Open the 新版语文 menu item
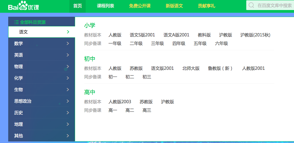Viewport: 294px width, 143px height. point(174,6)
